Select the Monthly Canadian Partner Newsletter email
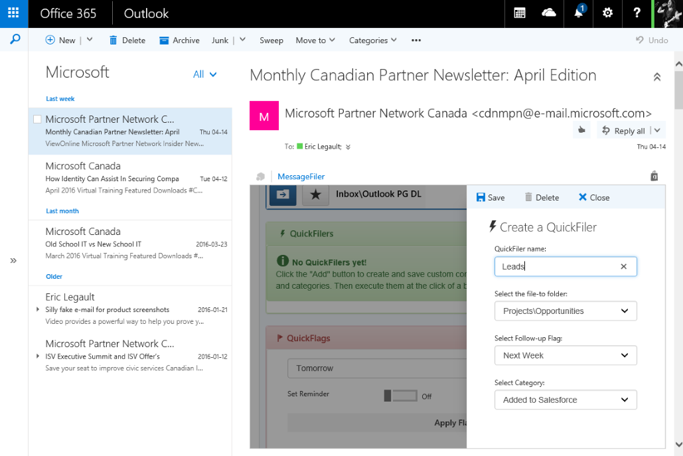This screenshot has width=683, height=456. 130,131
